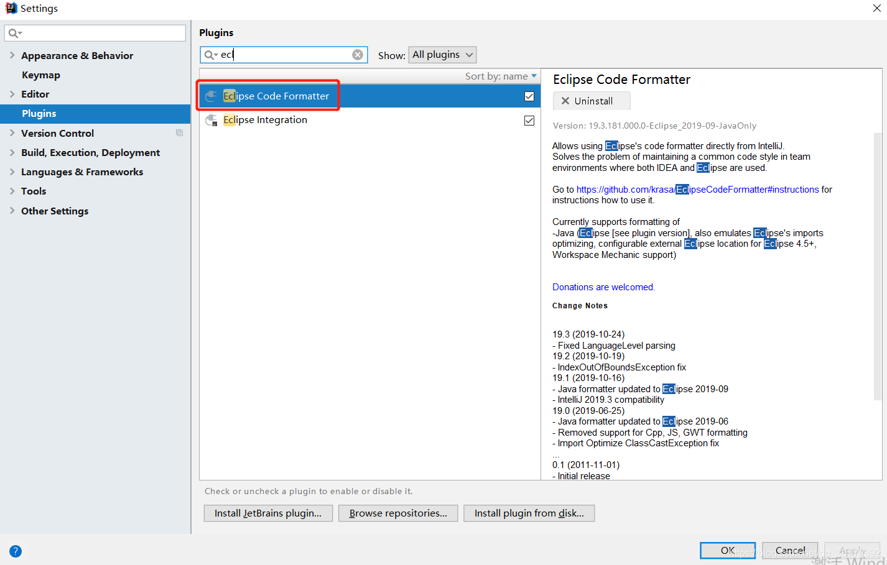This screenshot has height=565, width=887.
Task: Click the Uninstall button
Action: tap(591, 101)
